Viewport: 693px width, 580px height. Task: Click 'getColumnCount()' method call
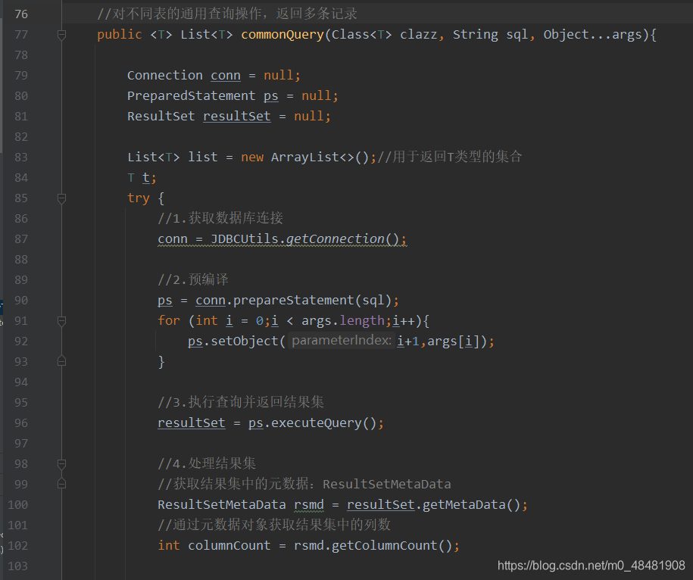392,545
